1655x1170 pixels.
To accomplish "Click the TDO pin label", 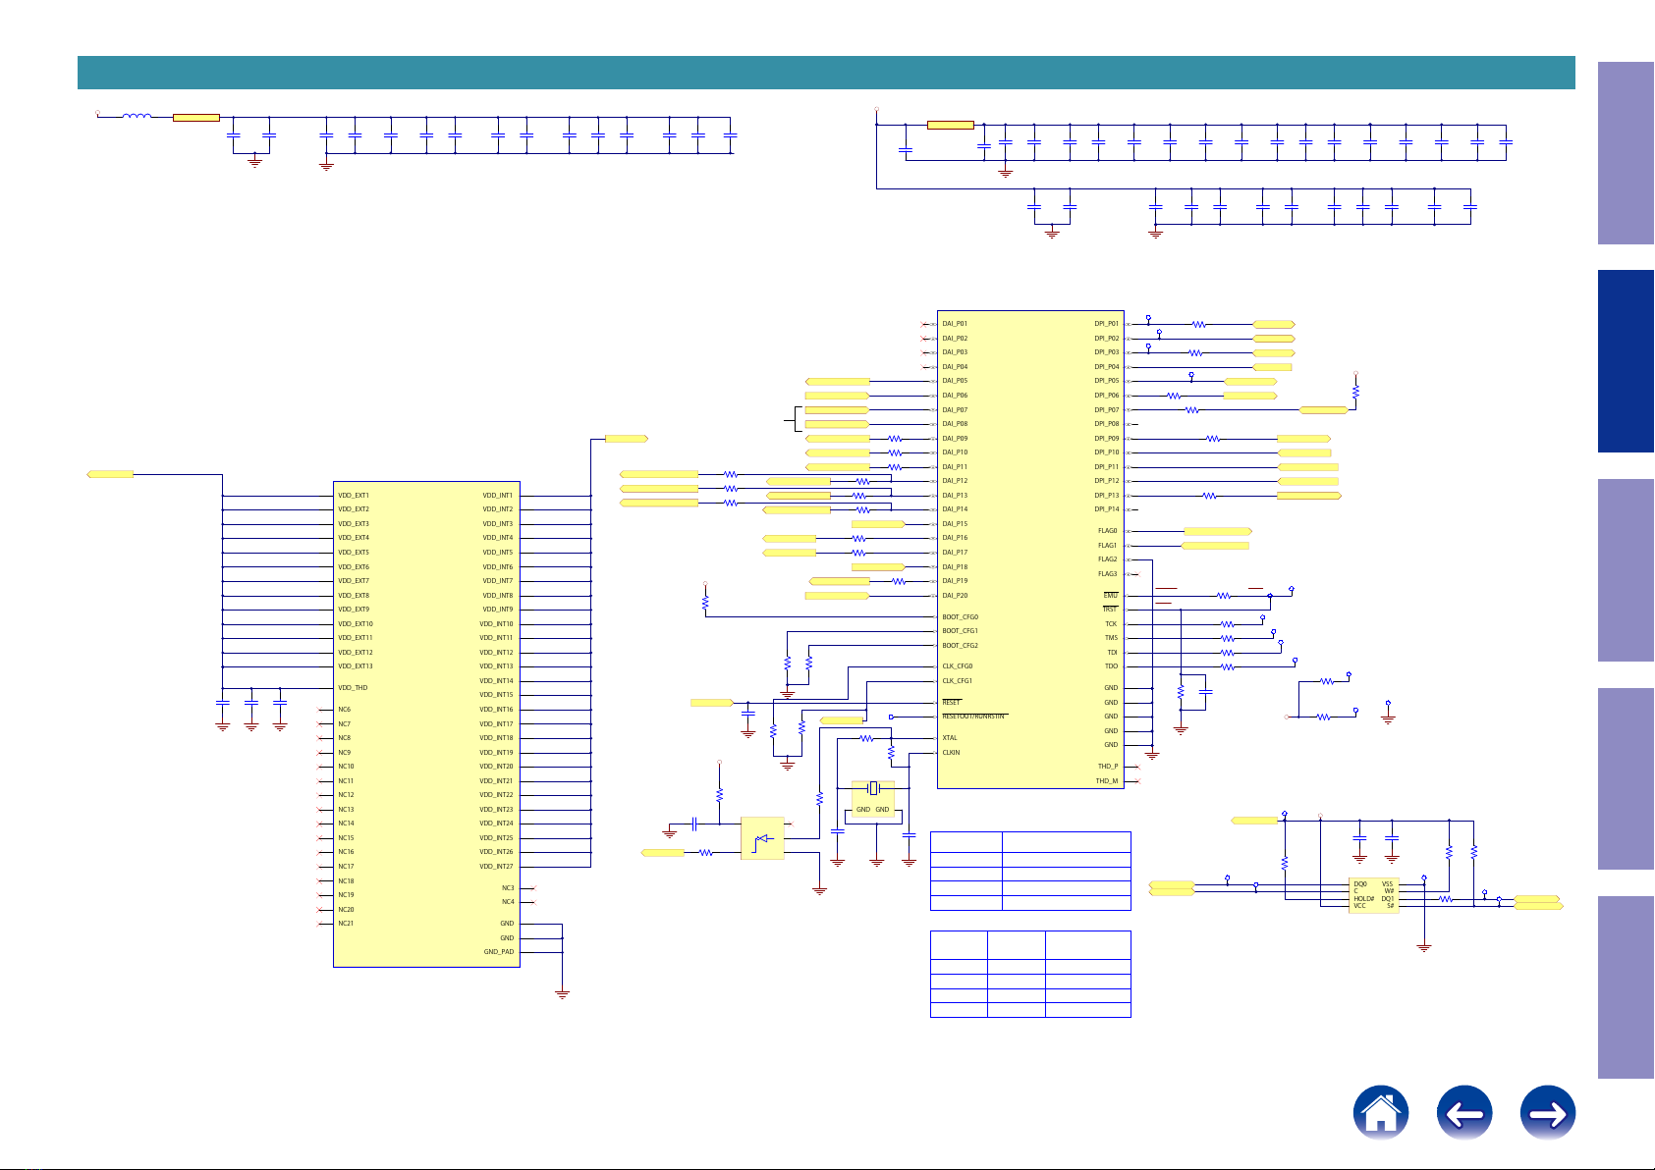I will click(1112, 666).
